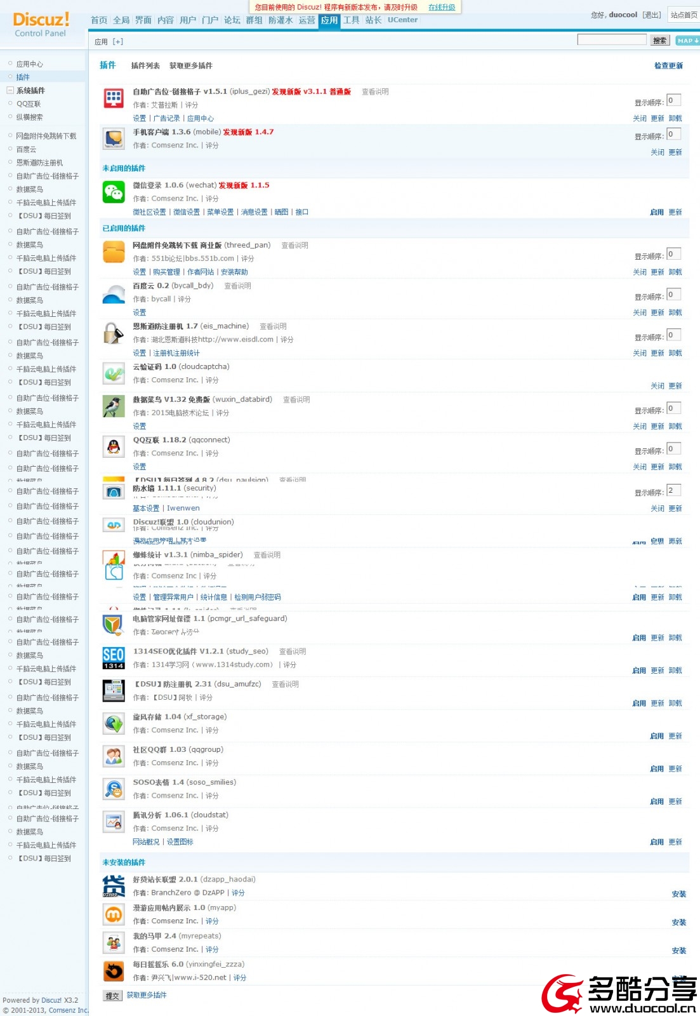The width and height of the screenshot is (700, 1016).
Task: Expand the 应用 [+] shortcut toggle
Action: pos(118,42)
